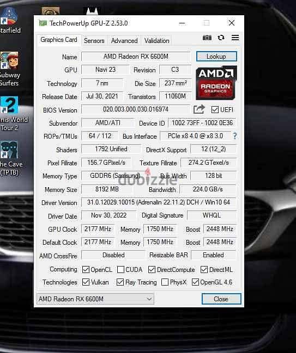
Task: Click the Bus Interface question mark icon
Action: tap(234, 136)
